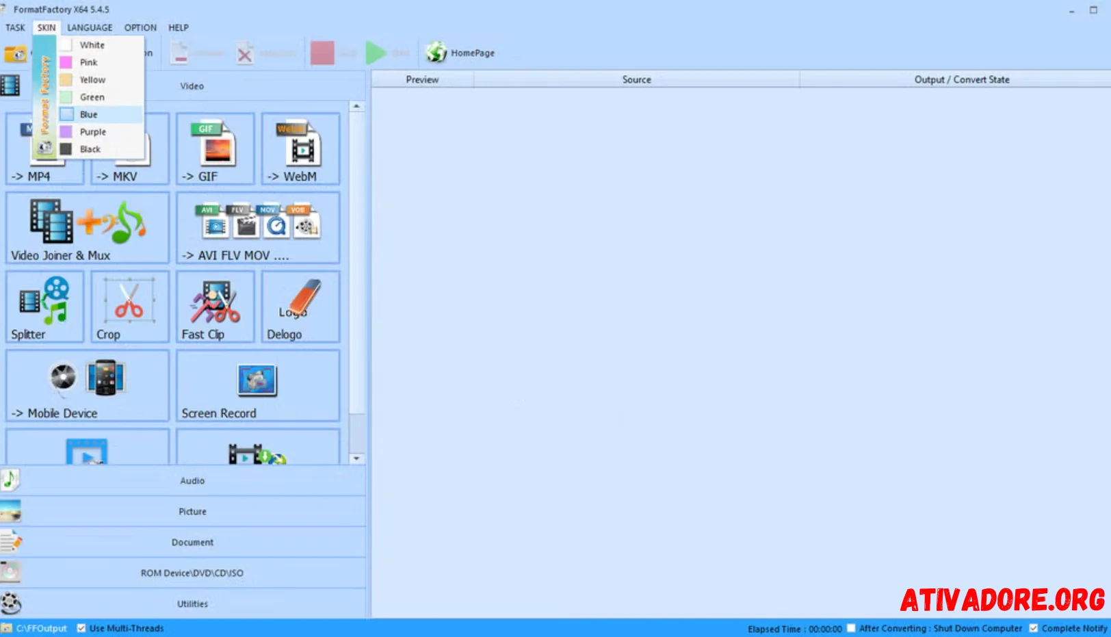Click the Source column header
The image size is (1111, 637).
point(636,79)
